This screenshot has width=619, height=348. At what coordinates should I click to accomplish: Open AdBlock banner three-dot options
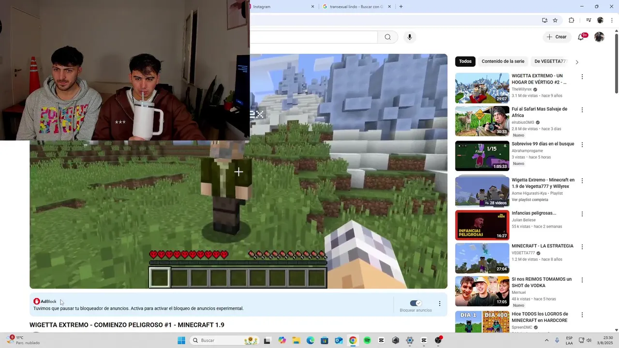pyautogui.click(x=440, y=304)
